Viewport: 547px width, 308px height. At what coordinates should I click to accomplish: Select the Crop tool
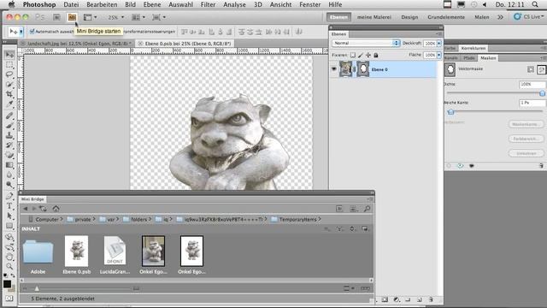(x=9, y=94)
